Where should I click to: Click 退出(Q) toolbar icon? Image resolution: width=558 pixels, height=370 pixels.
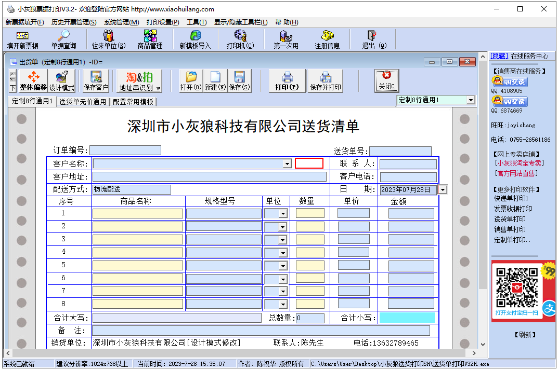(x=374, y=39)
